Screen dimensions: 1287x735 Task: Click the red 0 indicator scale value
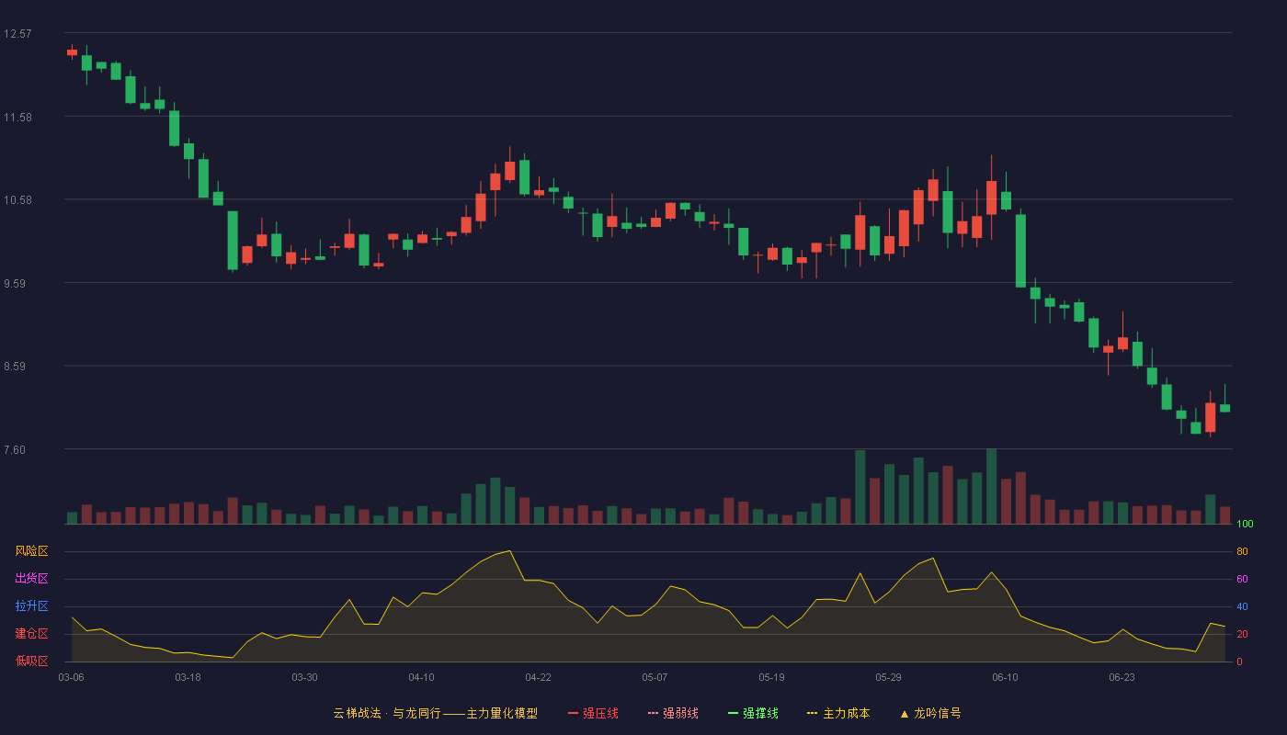tap(1239, 662)
